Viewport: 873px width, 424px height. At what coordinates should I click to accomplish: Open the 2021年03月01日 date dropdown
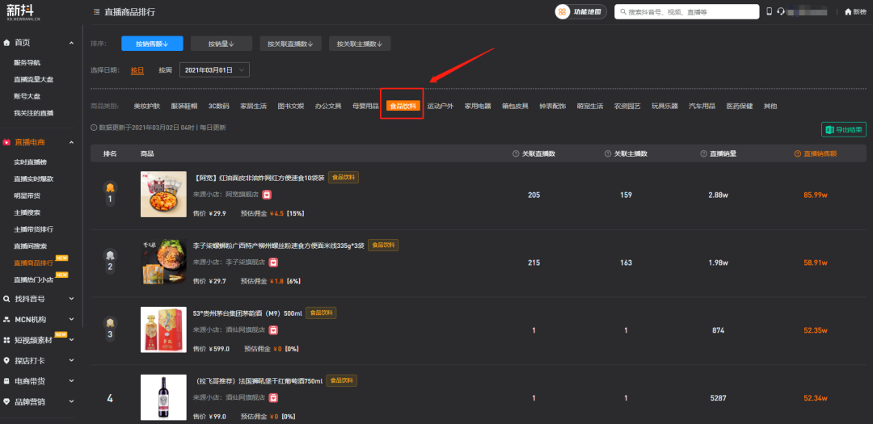tap(214, 70)
